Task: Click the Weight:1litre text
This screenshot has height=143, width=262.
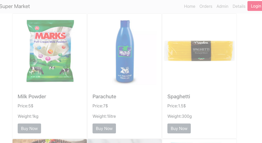Action: click(x=104, y=116)
